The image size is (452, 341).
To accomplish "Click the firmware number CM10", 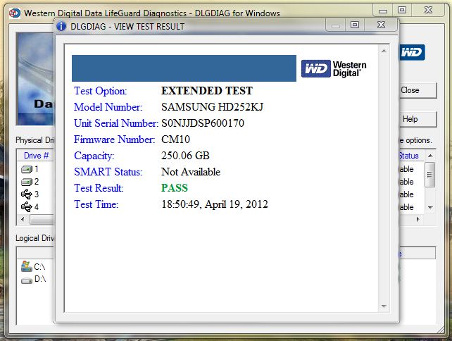I will coord(175,139).
